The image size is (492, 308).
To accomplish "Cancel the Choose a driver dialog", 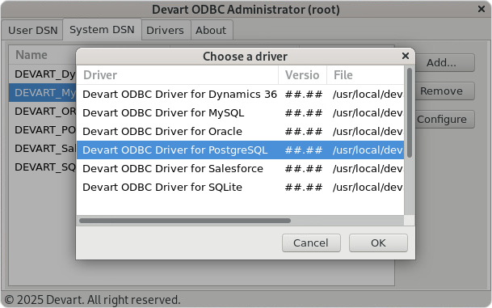I will pos(311,243).
